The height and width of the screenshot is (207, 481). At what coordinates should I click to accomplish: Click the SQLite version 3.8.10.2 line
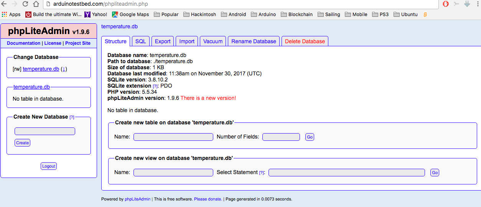pos(137,80)
